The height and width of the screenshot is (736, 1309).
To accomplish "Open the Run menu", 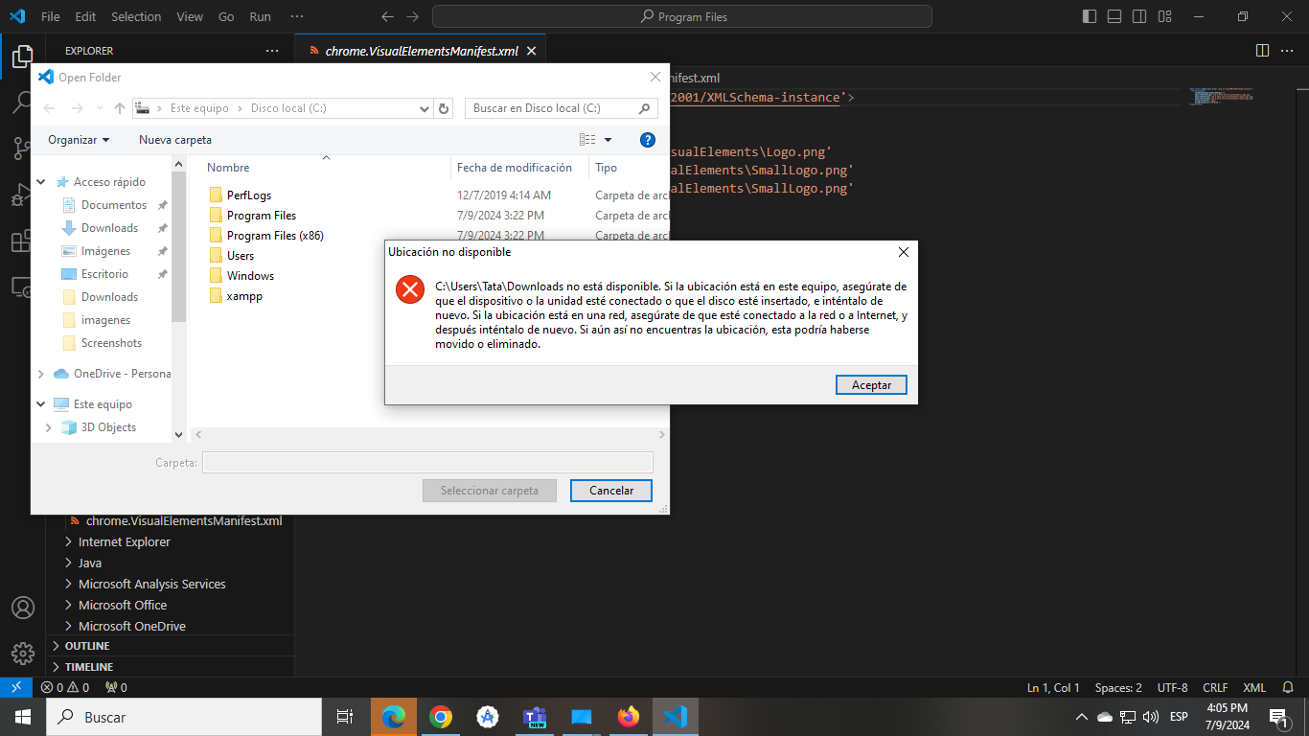I will (260, 16).
